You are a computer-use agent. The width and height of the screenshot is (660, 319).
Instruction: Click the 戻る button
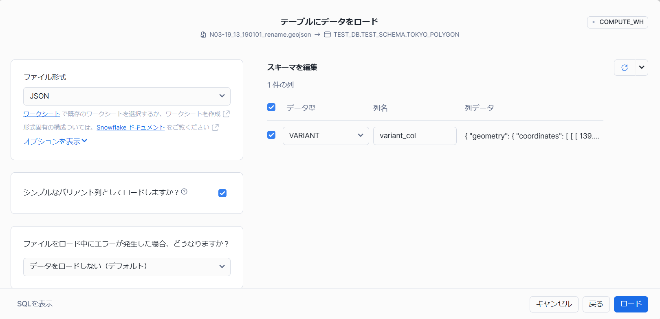click(596, 304)
